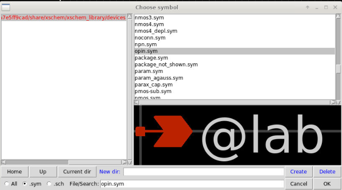Select nmos3.sym in the file list
This screenshot has height=190, width=342.
click(x=235, y=18)
